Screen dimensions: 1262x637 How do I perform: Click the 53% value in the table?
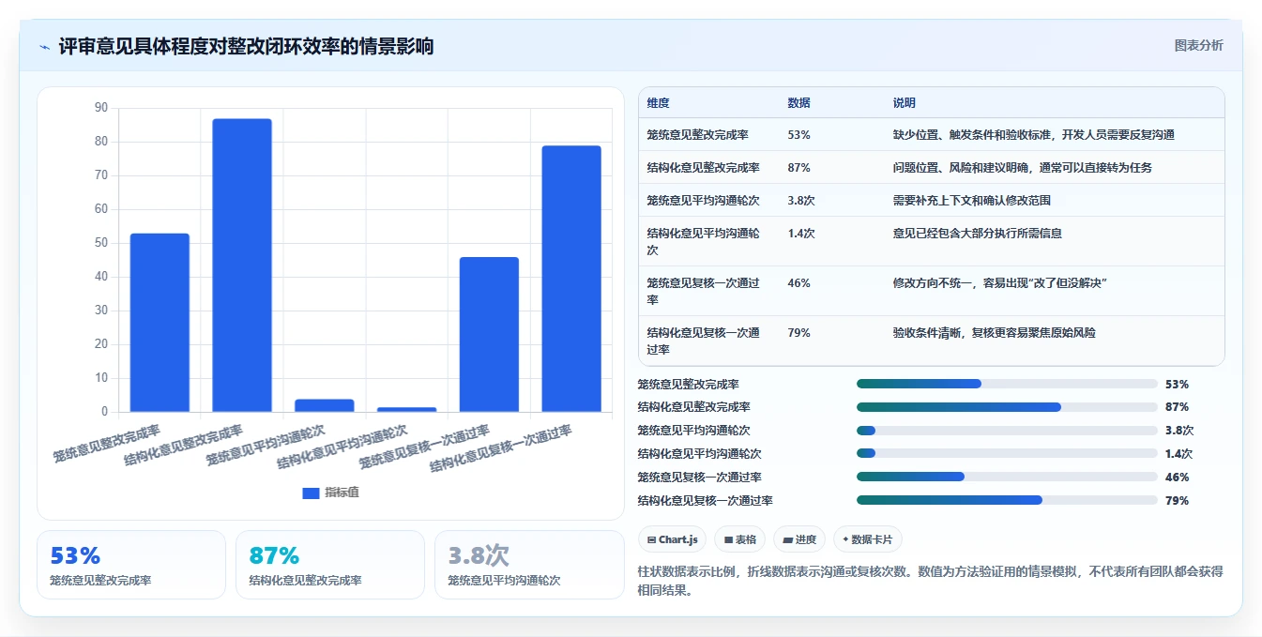(x=798, y=134)
